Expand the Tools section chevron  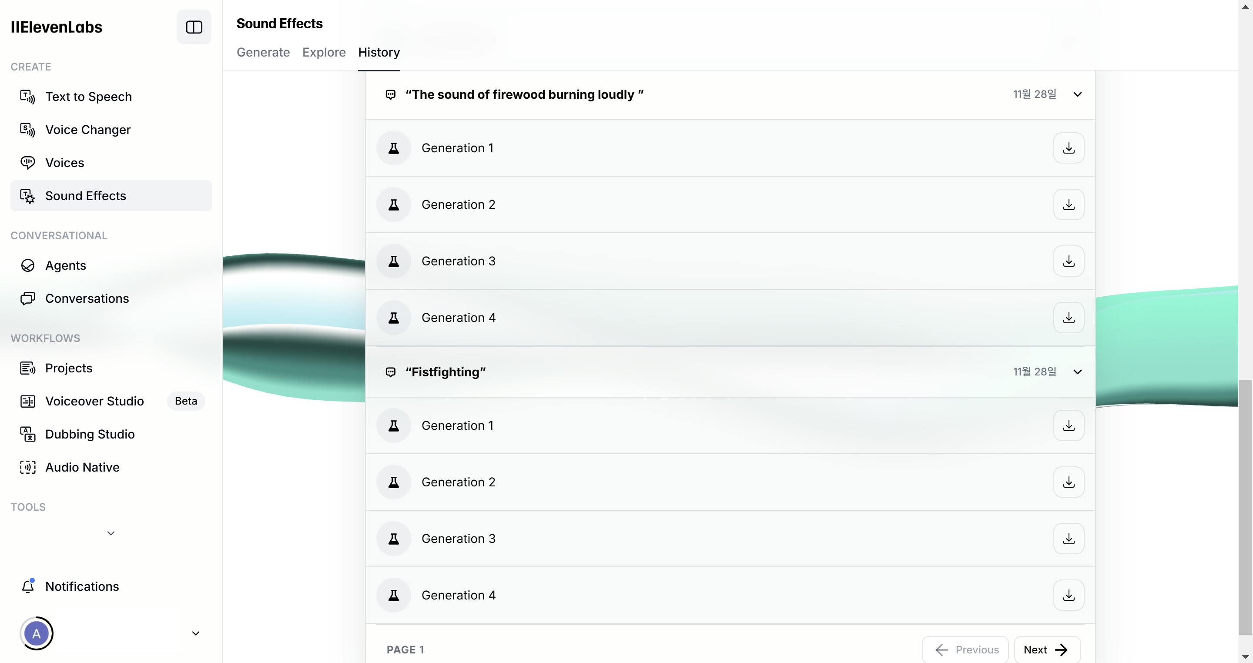click(x=111, y=533)
